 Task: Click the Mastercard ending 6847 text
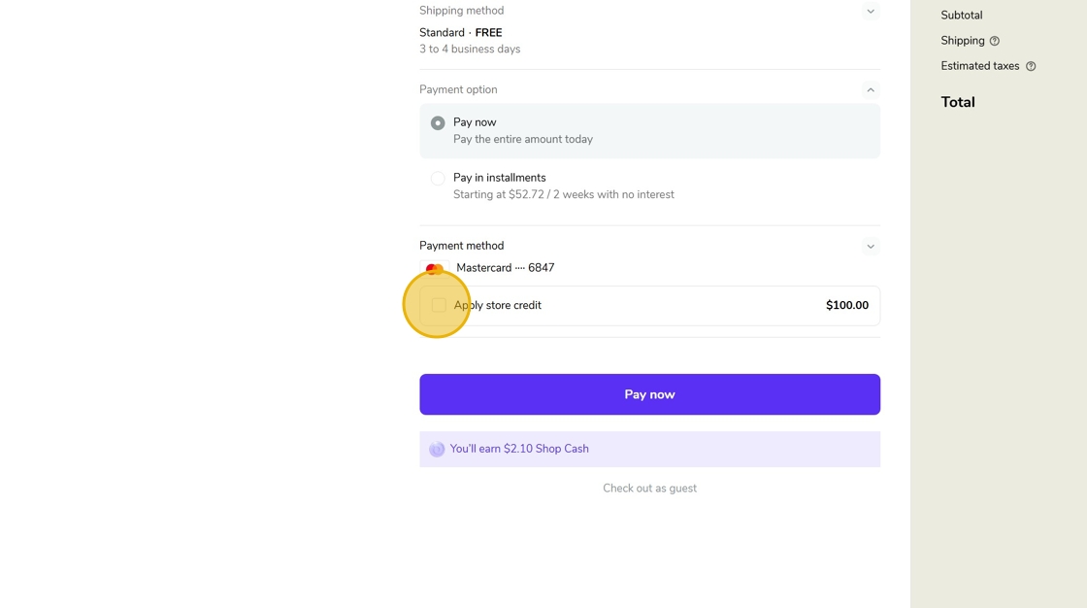point(506,268)
